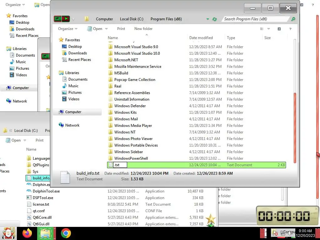Click the green Back arrow in front window
Image resolution: width=320 pixels, height=240 pixels.
tap(58, 19)
